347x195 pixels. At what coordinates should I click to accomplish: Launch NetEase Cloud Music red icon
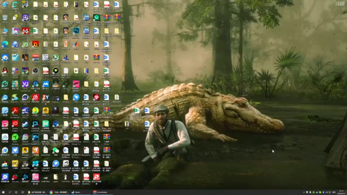[x=36, y=99]
